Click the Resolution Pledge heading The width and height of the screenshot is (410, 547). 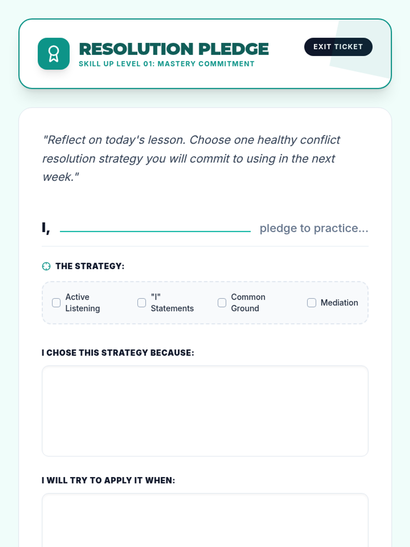(x=174, y=49)
